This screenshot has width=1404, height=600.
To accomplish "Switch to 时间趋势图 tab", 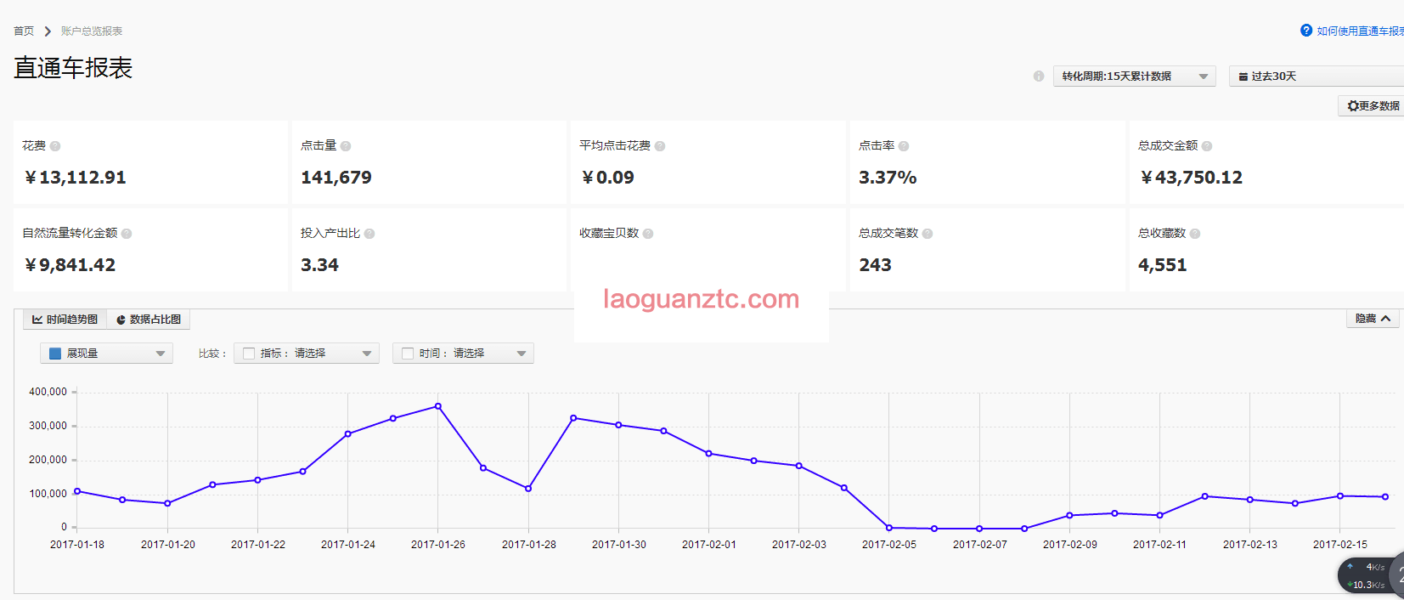I will pos(65,320).
